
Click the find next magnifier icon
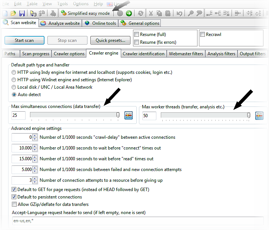coord(199,13)
